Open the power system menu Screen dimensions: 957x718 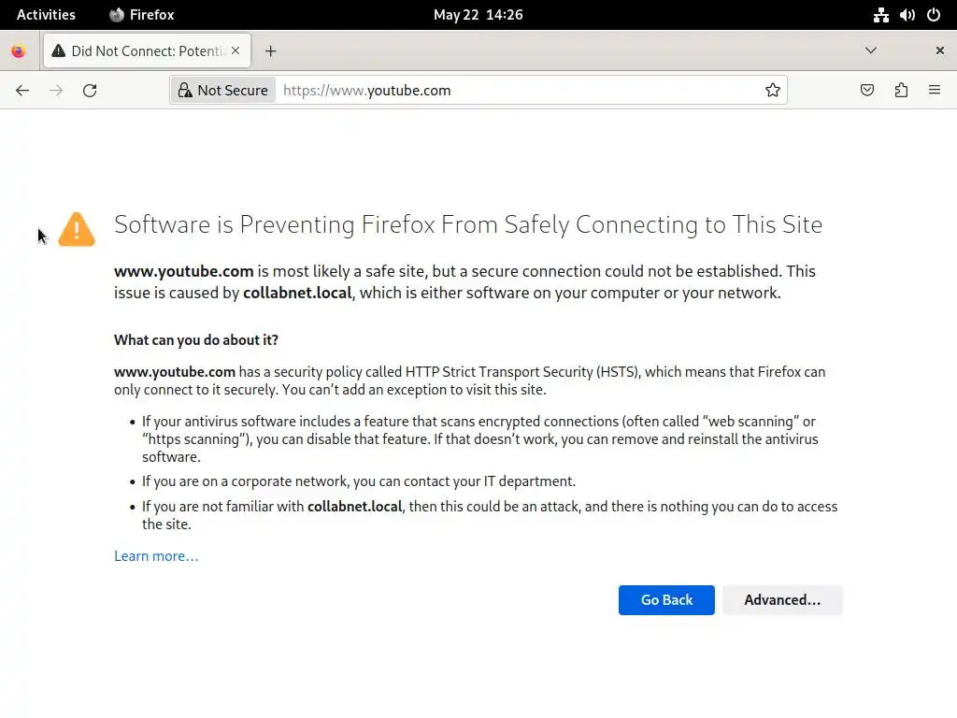point(933,15)
